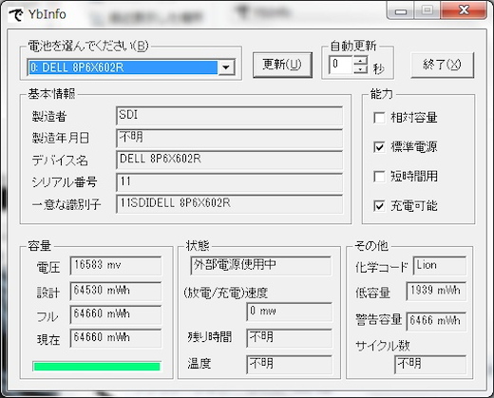The width and height of the screenshot is (494, 398).
Task: Click the 温度 field
Action: pos(290,365)
